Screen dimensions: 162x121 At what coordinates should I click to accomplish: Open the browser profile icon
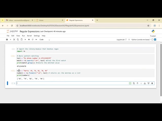coord(155,26)
